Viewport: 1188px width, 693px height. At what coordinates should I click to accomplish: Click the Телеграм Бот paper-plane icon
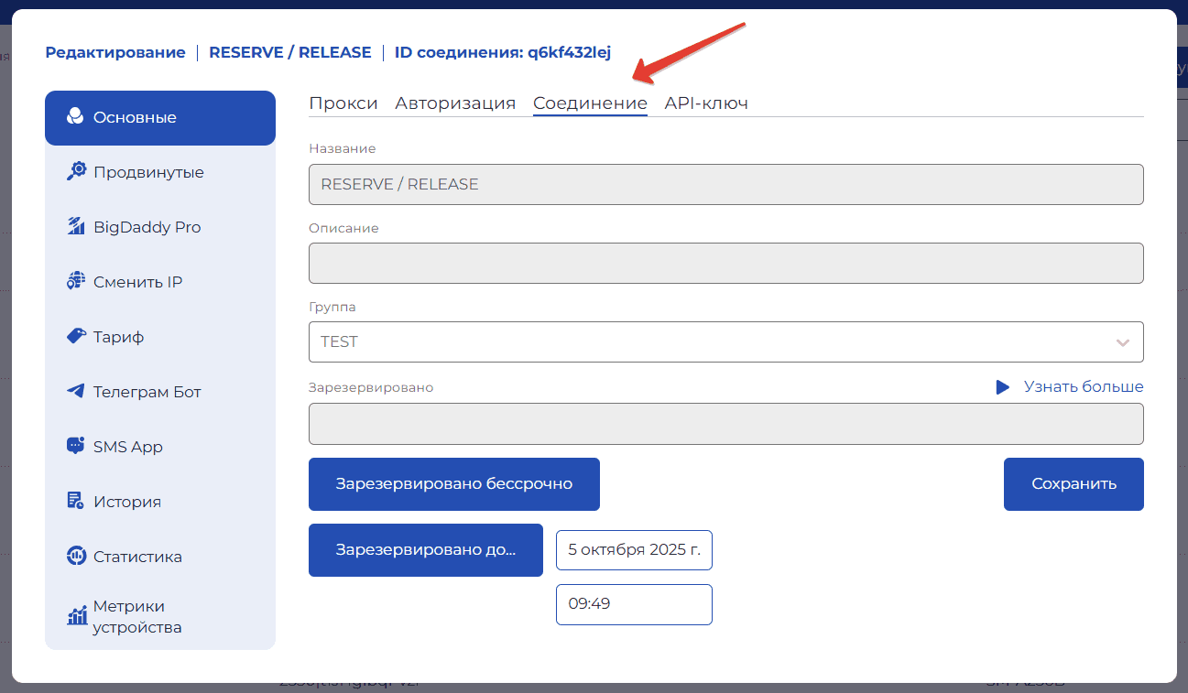click(76, 392)
